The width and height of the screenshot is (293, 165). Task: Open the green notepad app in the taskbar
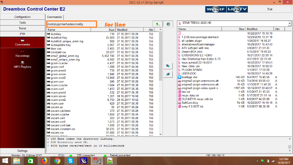click(110, 161)
